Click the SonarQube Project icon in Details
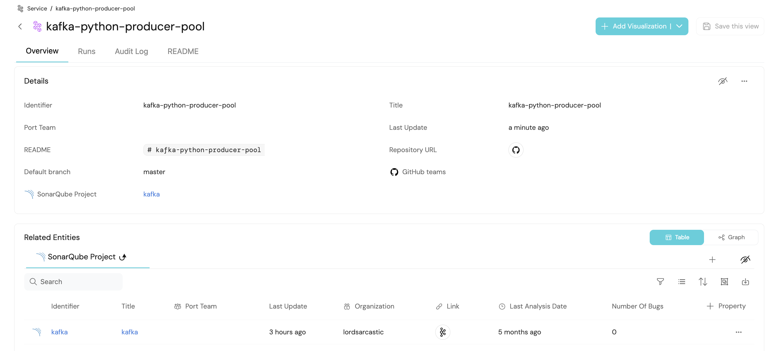This screenshot has width=778, height=351. coord(29,194)
